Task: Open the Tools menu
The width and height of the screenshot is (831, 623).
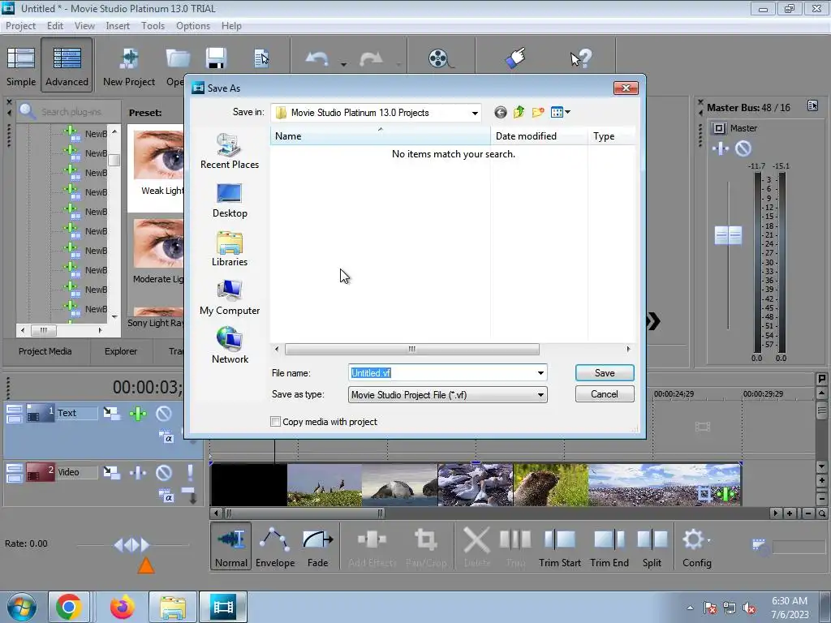Action: [153, 26]
